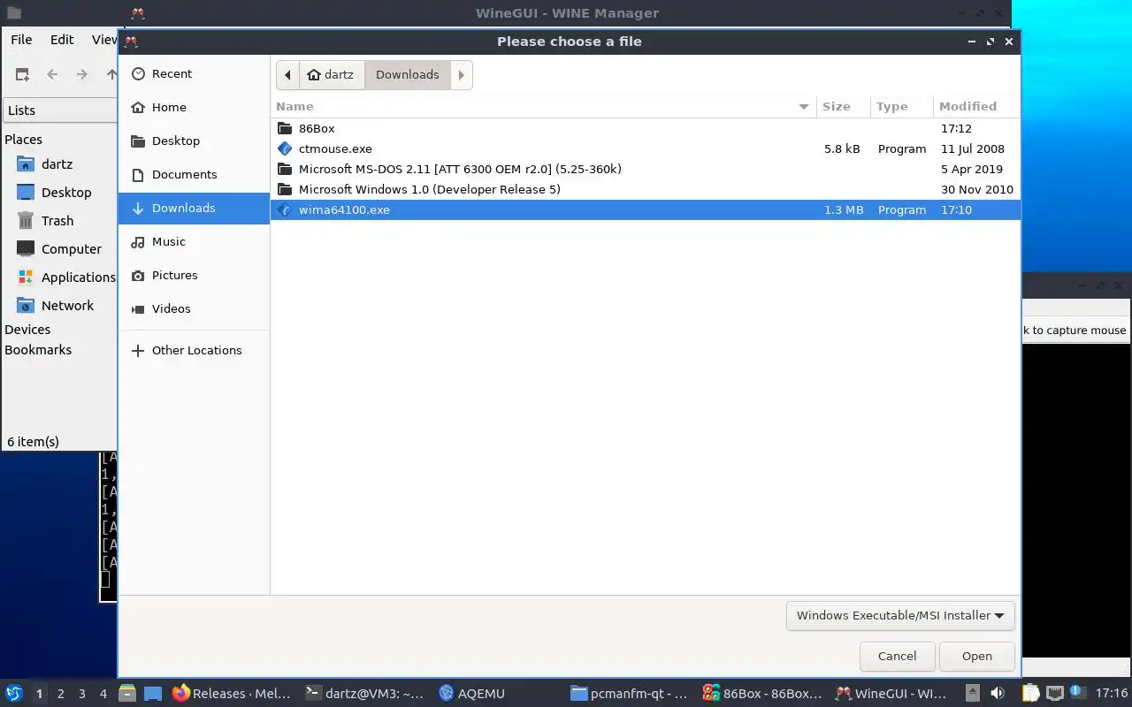The image size is (1132, 707).
Task: Open Videos in file chooser sidebar
Action: 194,309
